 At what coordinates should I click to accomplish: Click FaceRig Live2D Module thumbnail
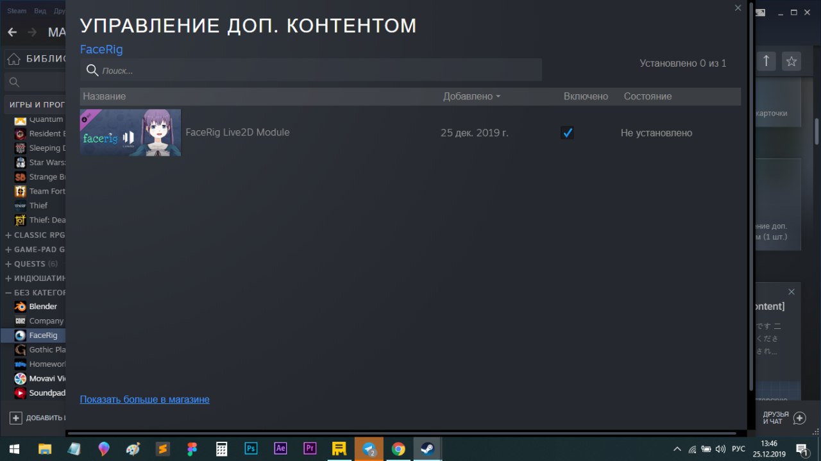pos(130,133)
